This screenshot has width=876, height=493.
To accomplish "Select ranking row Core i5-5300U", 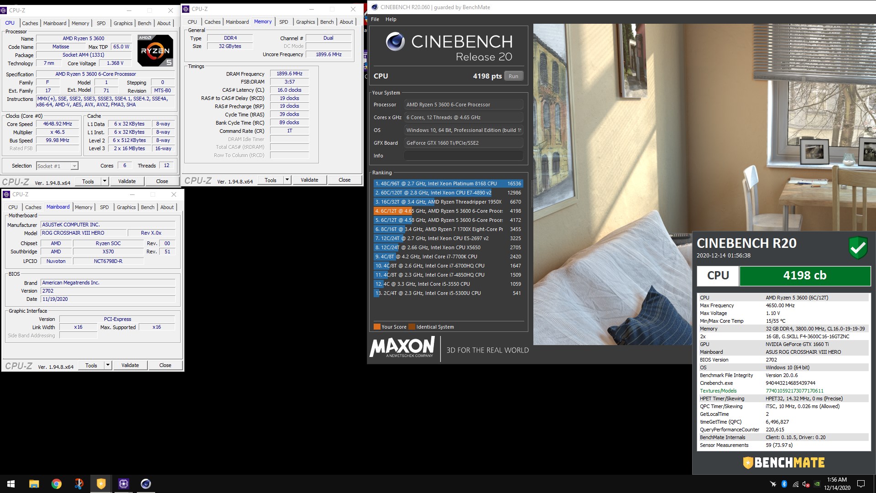I will [448, 293].
